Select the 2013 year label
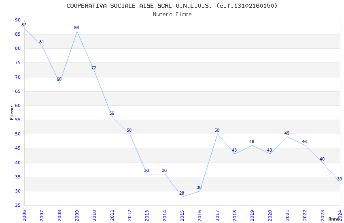Viewport: 344px width, 223px height. click(x=147, y=215)
